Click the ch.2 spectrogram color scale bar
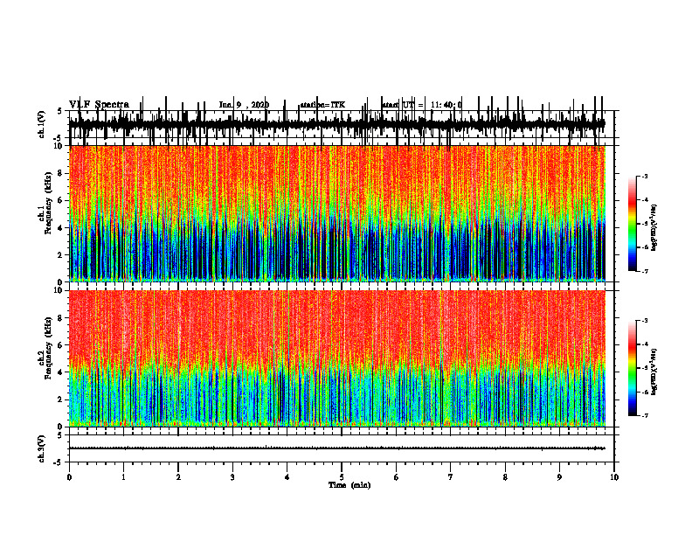The width and height of the screenshot is (692, 535). click(x=632, y=368)
